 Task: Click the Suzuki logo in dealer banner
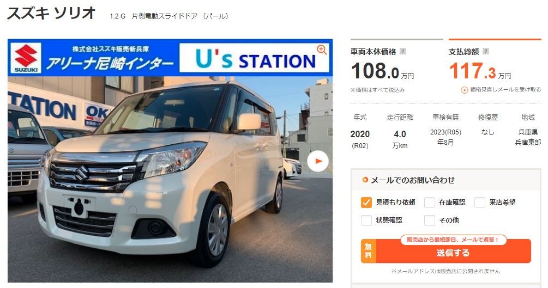[26, 58]
